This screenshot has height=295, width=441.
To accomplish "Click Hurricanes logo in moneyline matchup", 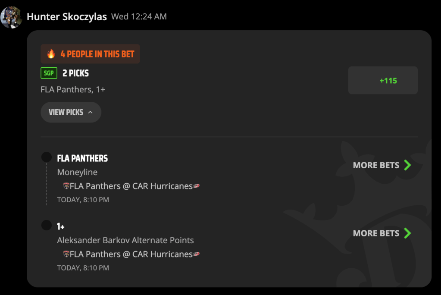I will pyautogui.click(x=196, y=186).
